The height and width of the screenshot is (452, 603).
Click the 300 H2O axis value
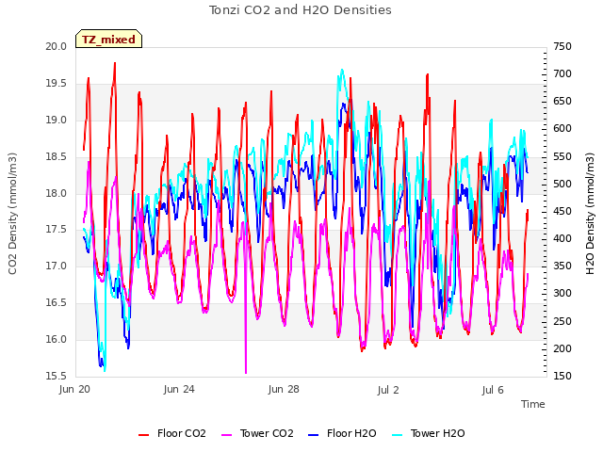pyautogui.click(x=562, y=293)
